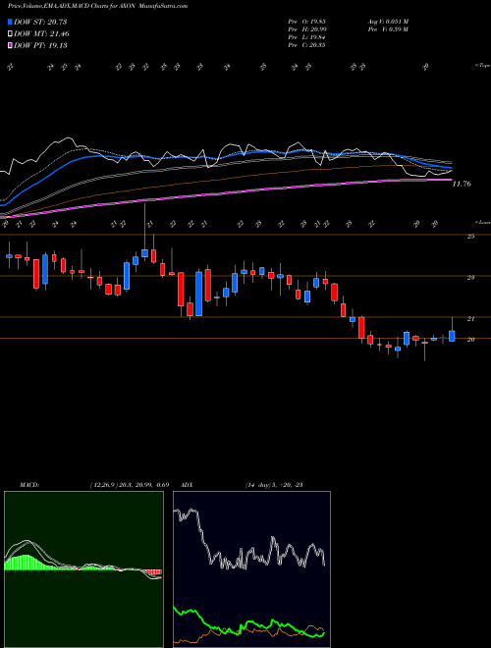This screenshot has height=648, width=491.
Task: Click the 'Pre O: 19.83' value
Action: coord(307,22)
